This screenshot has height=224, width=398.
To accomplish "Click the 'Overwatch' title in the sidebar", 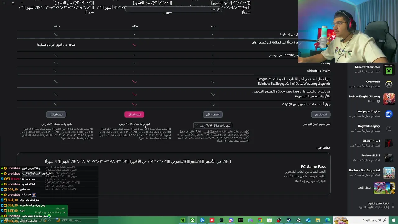I will [x=373, y=82].
